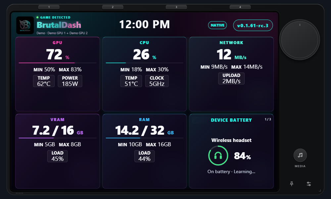Click the CPU card heading

coord(144,42)
